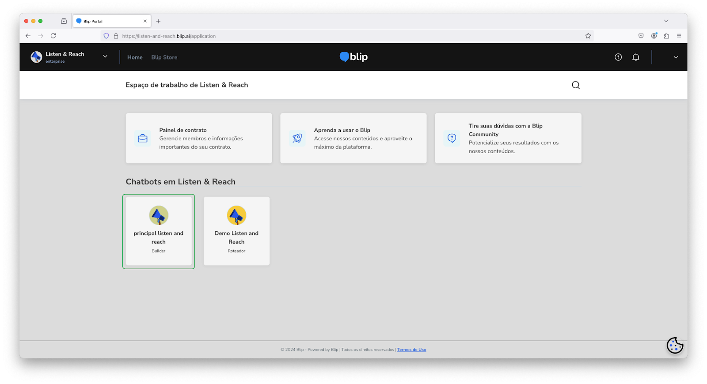Image resolution: width=707 pixels, height=384 pixels.
Task: Close the Blip Portal tab
Action: click(145, 21)
